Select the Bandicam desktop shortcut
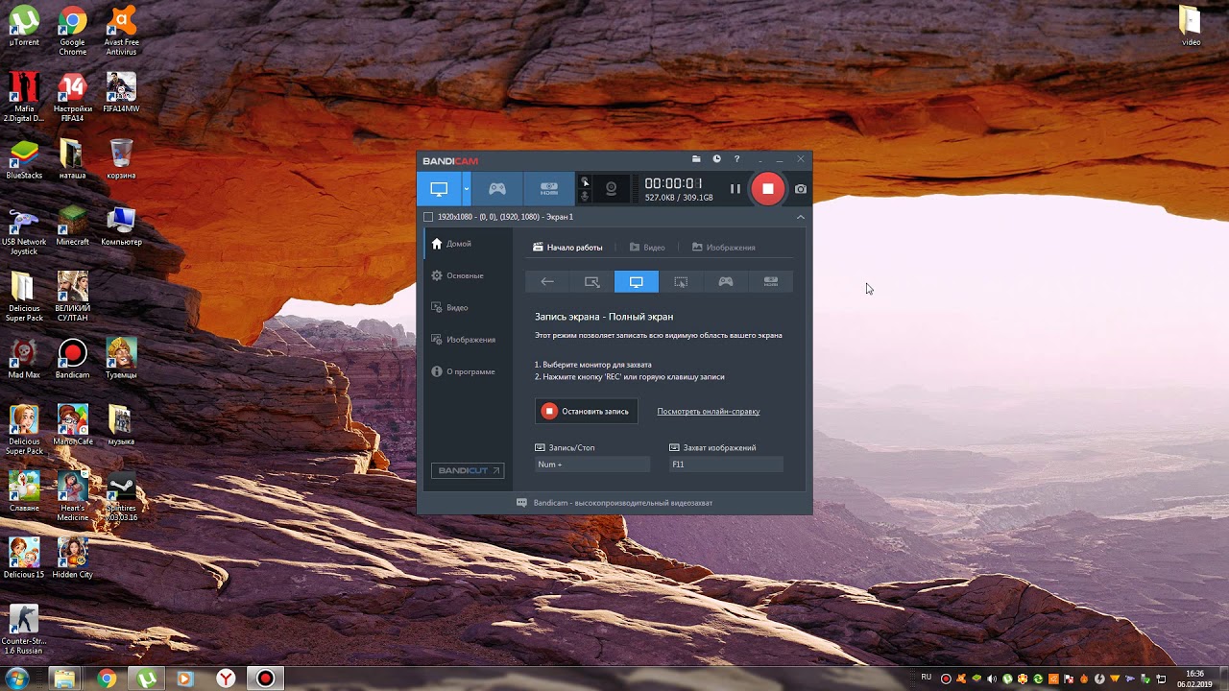1229x691 pixels. pos(73,359)
